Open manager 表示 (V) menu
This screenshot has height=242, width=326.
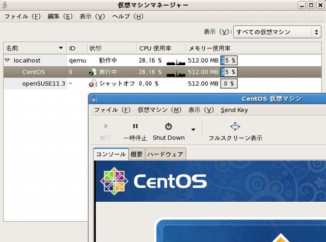92,16
